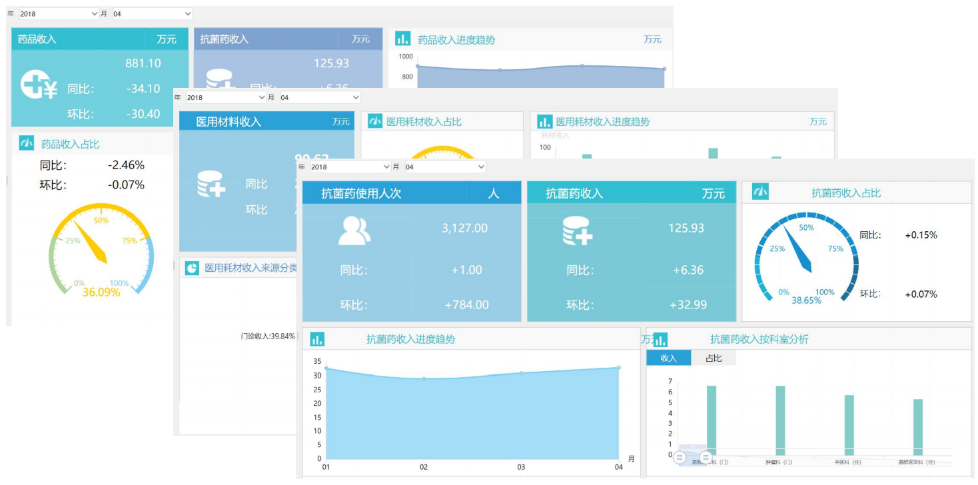Click coin stack icon in front 抗菌药收入 card

pyautogui.click(x=577, y=231)
